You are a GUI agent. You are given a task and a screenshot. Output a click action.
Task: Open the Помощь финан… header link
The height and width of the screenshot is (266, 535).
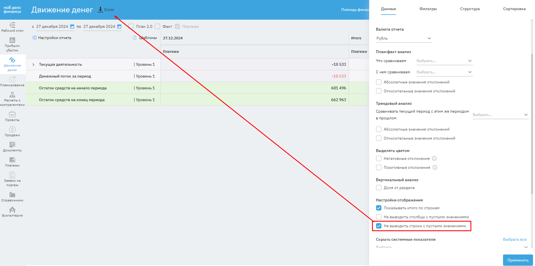tap(355, 10)
